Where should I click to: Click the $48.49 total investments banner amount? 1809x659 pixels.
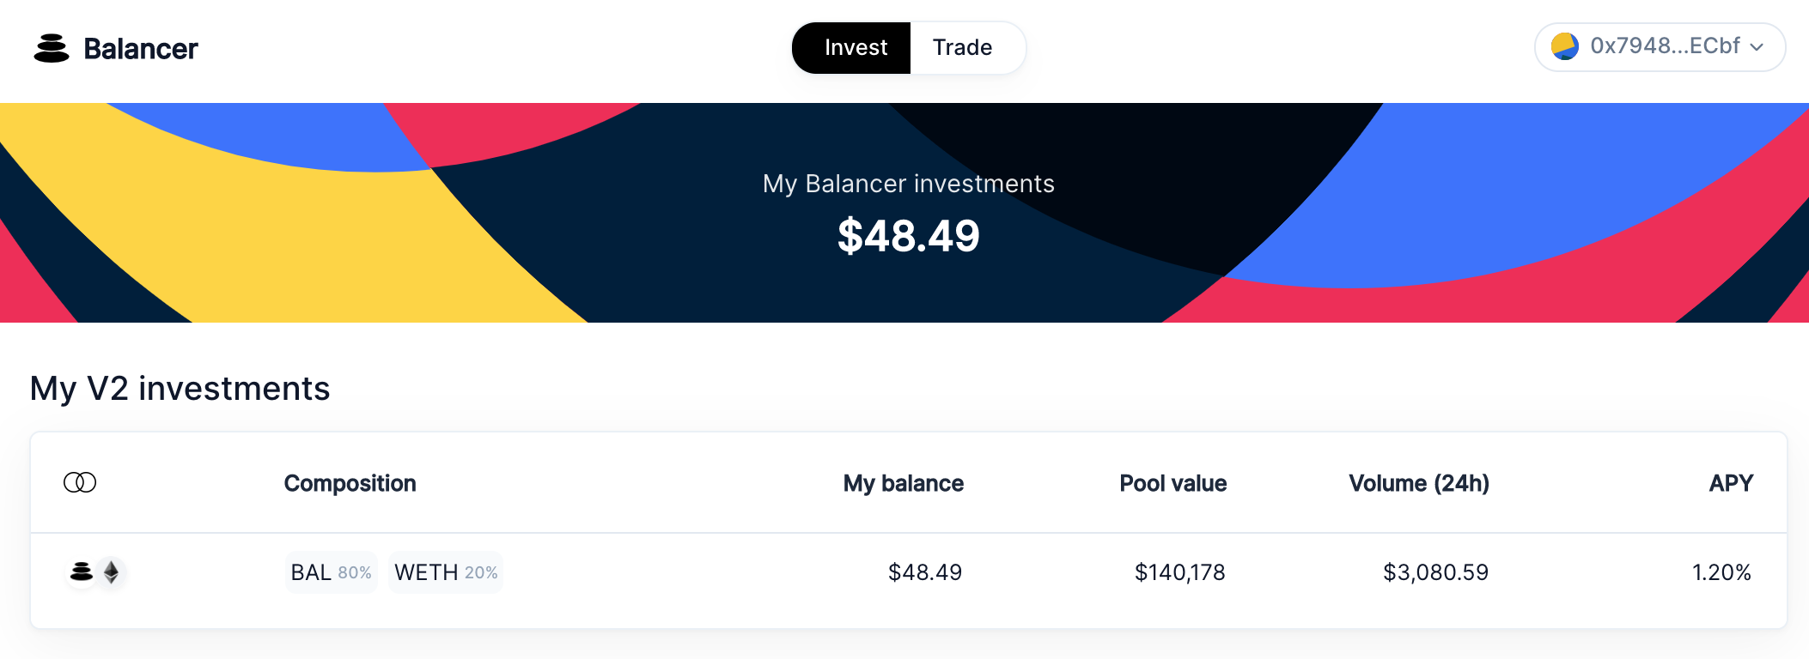click(x=909, y=236)
